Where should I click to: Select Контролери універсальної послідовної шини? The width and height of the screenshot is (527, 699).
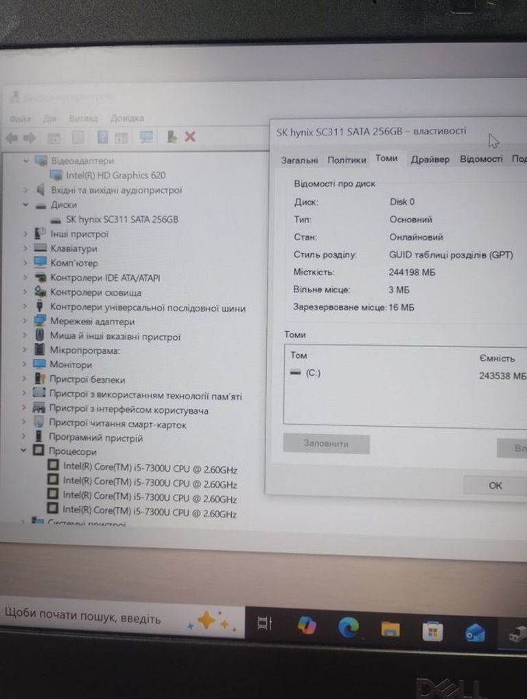pyautogui.click(x=148, y=307)
